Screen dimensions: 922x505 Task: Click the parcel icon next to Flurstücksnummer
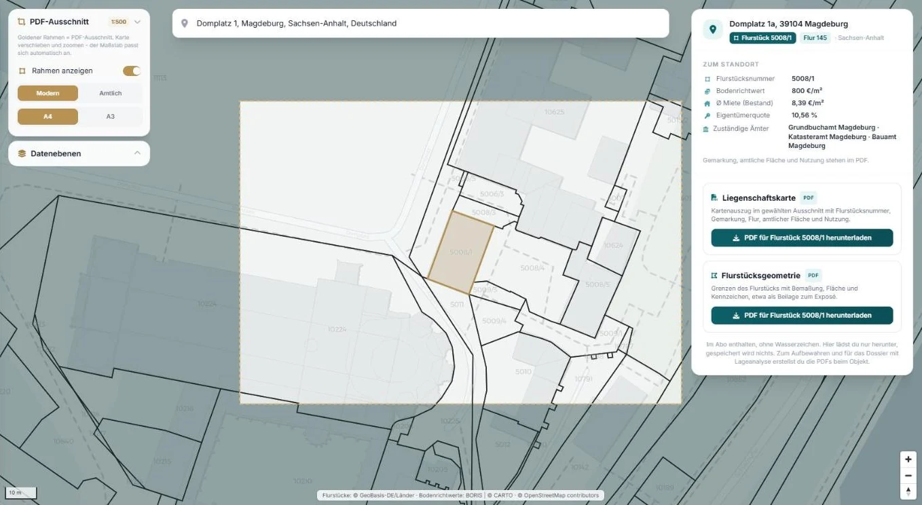707,79
